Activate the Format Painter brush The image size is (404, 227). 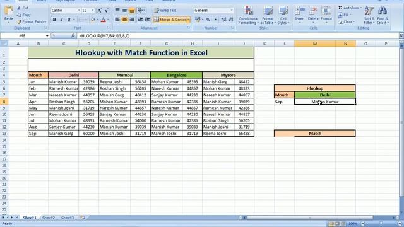coord(32,22)
